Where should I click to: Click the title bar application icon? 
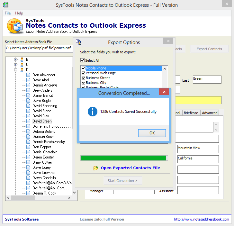pyautogui.click(x=6, y=5)
